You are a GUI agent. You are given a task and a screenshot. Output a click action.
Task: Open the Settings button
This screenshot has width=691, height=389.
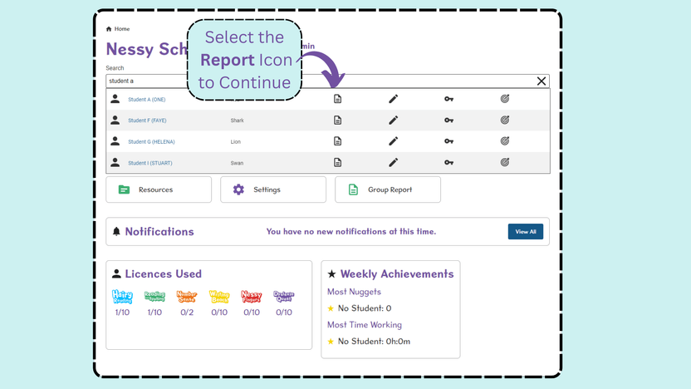click(x=273, y=190)
